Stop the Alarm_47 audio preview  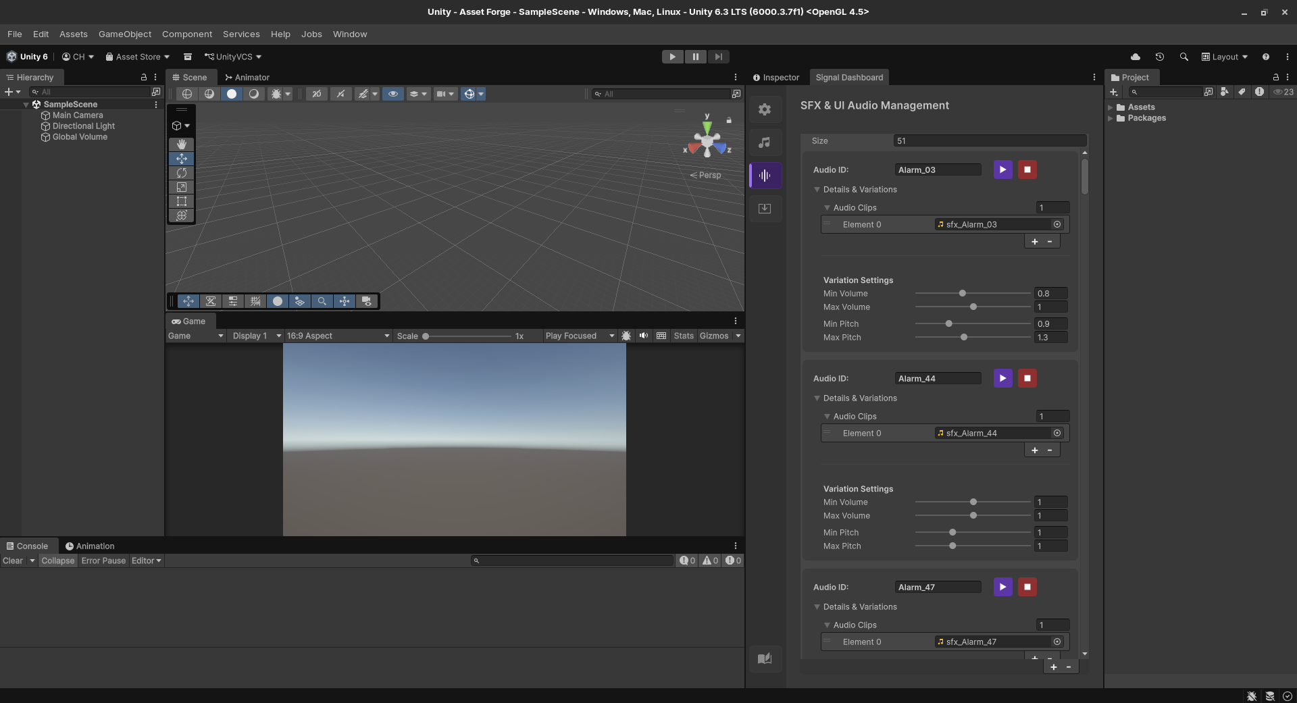coord(1027,587)
